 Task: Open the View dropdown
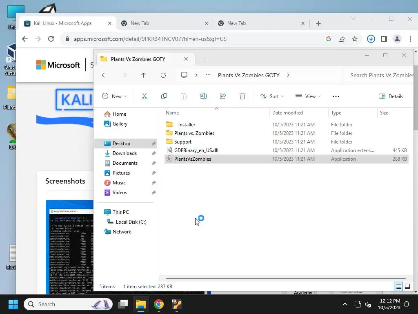[308, 96]
